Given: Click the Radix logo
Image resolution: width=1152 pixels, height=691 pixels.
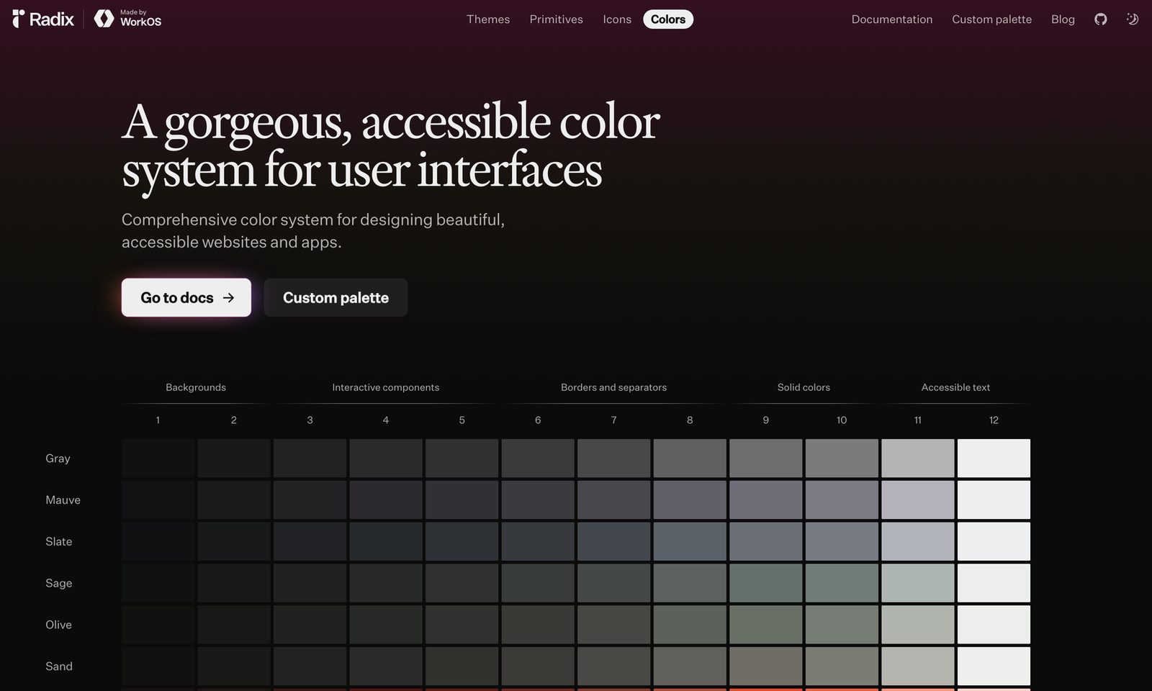Looking at the screenshot, I should (43, 19).
